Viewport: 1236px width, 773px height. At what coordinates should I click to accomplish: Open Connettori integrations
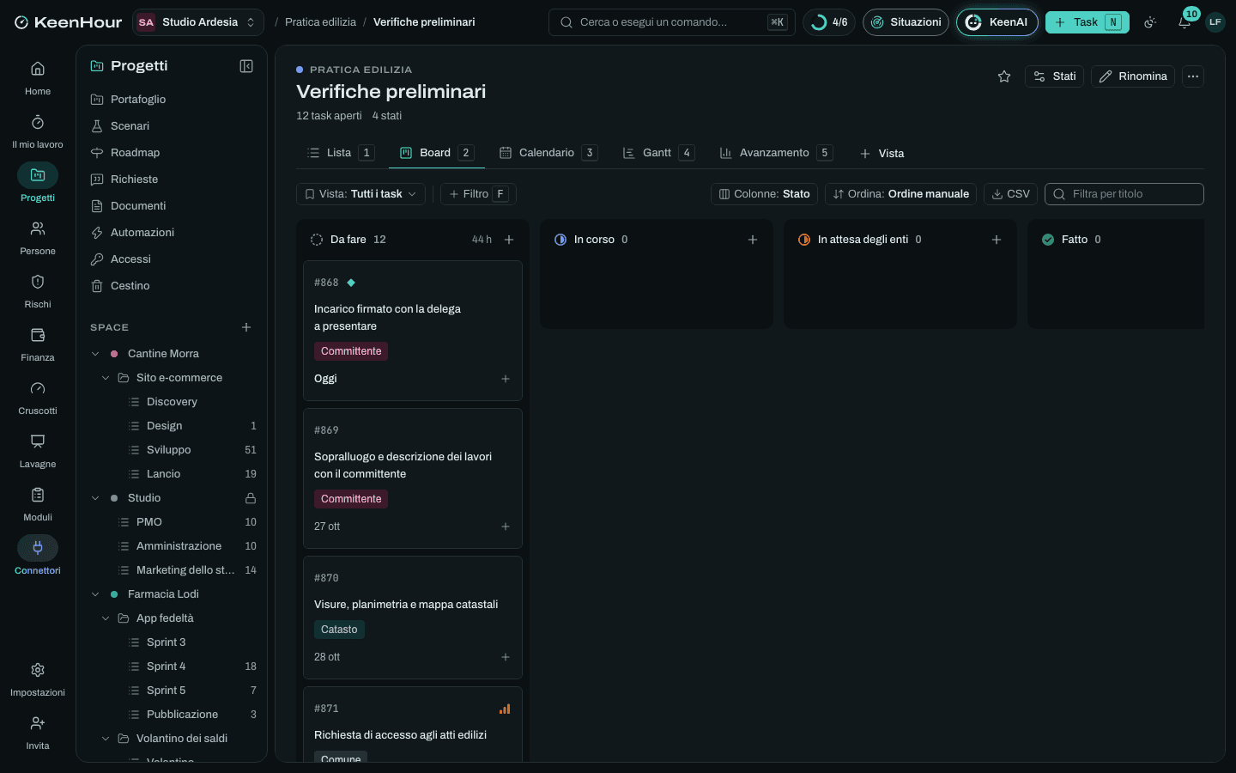click(38, 557)
